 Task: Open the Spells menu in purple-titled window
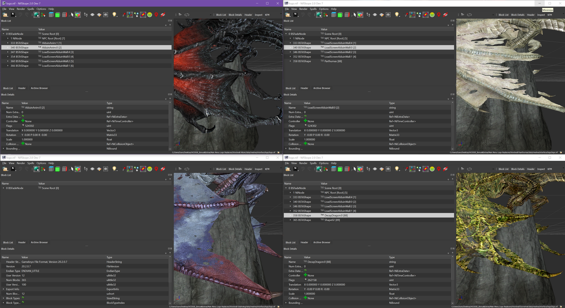31,9
